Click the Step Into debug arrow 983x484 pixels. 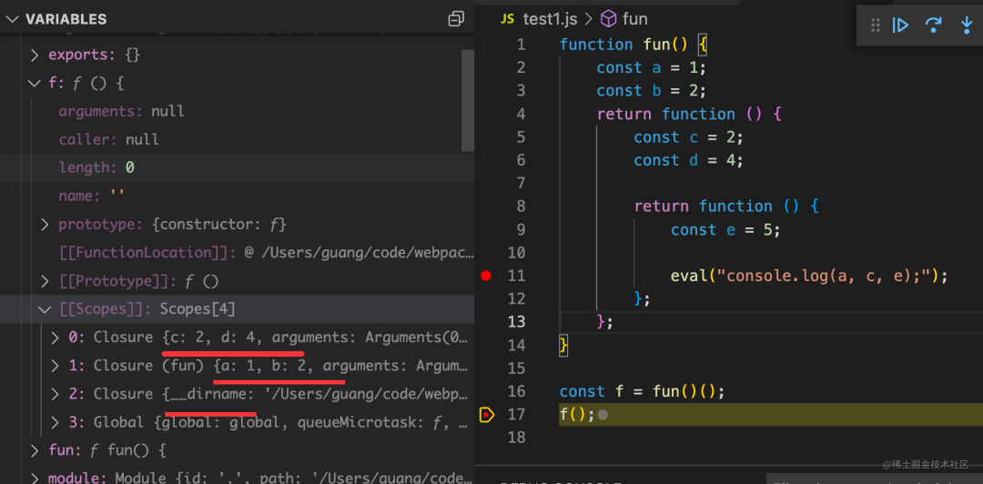[x=967, y=25]
